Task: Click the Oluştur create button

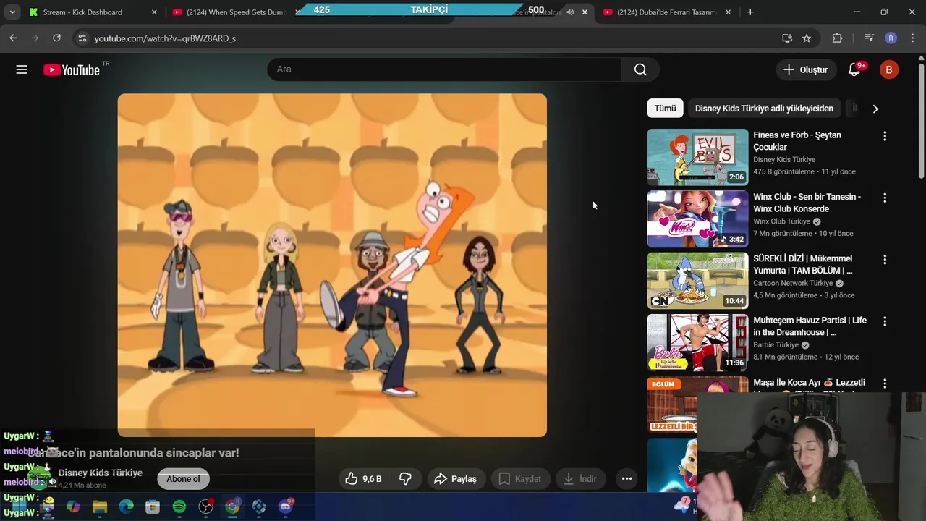Action: (x=805, y=69)
